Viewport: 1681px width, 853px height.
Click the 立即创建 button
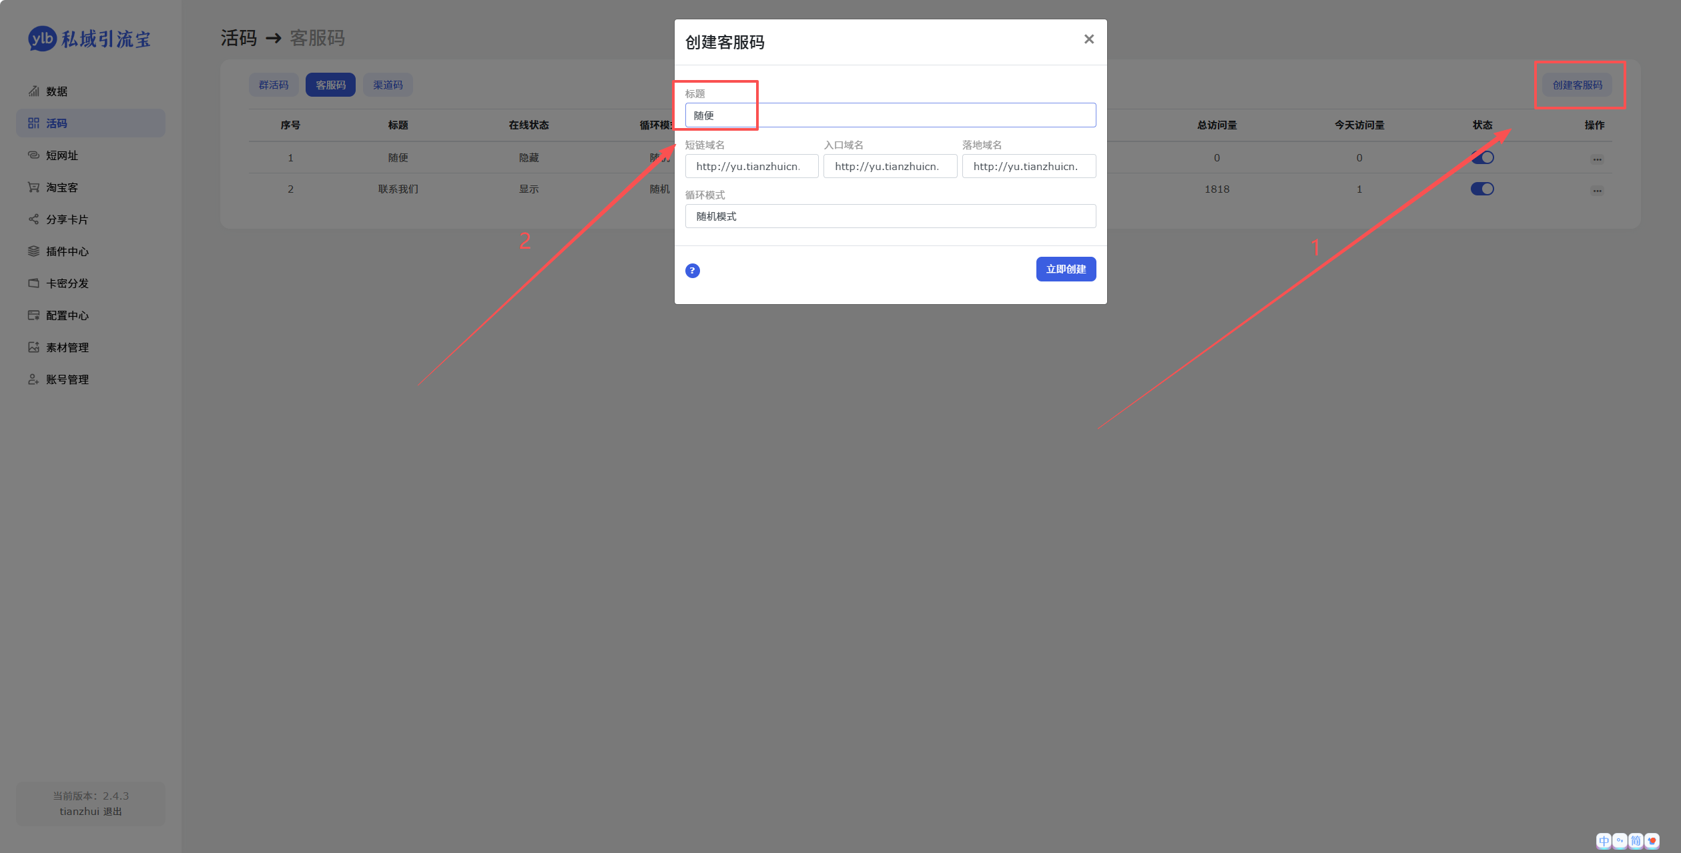[x=1066, y=269]
